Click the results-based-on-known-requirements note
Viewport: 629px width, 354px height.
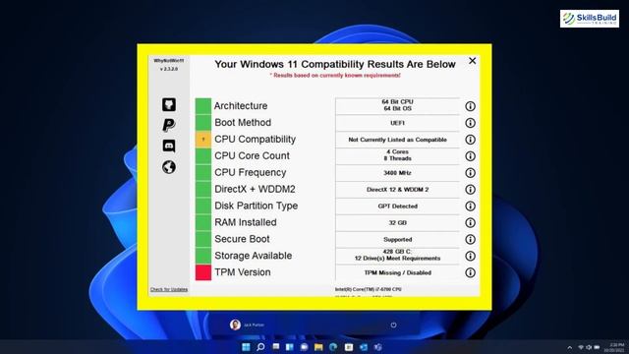(335, 75)
